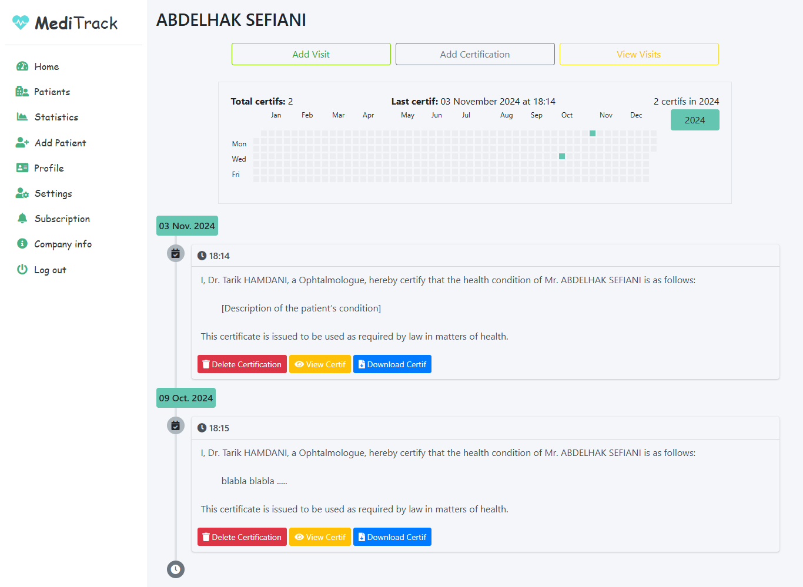
Task: Open Home from the sidebar
Action: (x=46, y=66)
